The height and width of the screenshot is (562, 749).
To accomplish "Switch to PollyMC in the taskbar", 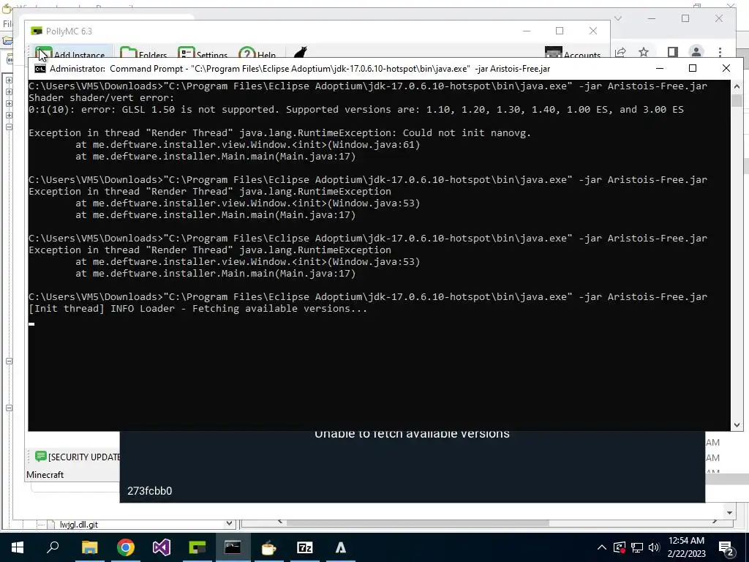I will coord(197,547).
